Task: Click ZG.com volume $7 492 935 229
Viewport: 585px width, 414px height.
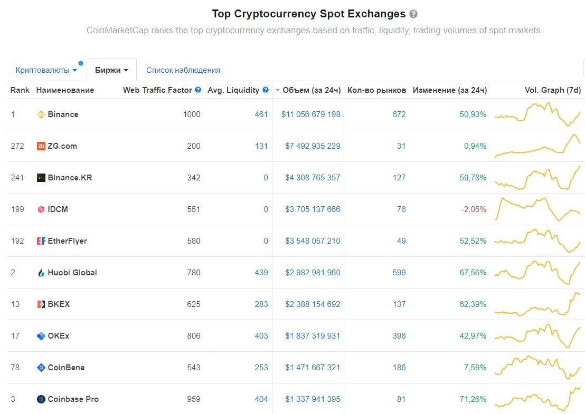Action: [x=313, y=146]
